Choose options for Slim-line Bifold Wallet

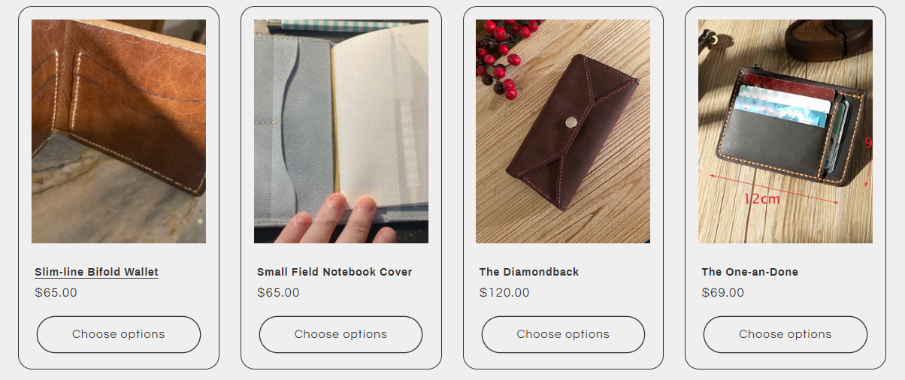pyautogui.click(x=119, y=334)
